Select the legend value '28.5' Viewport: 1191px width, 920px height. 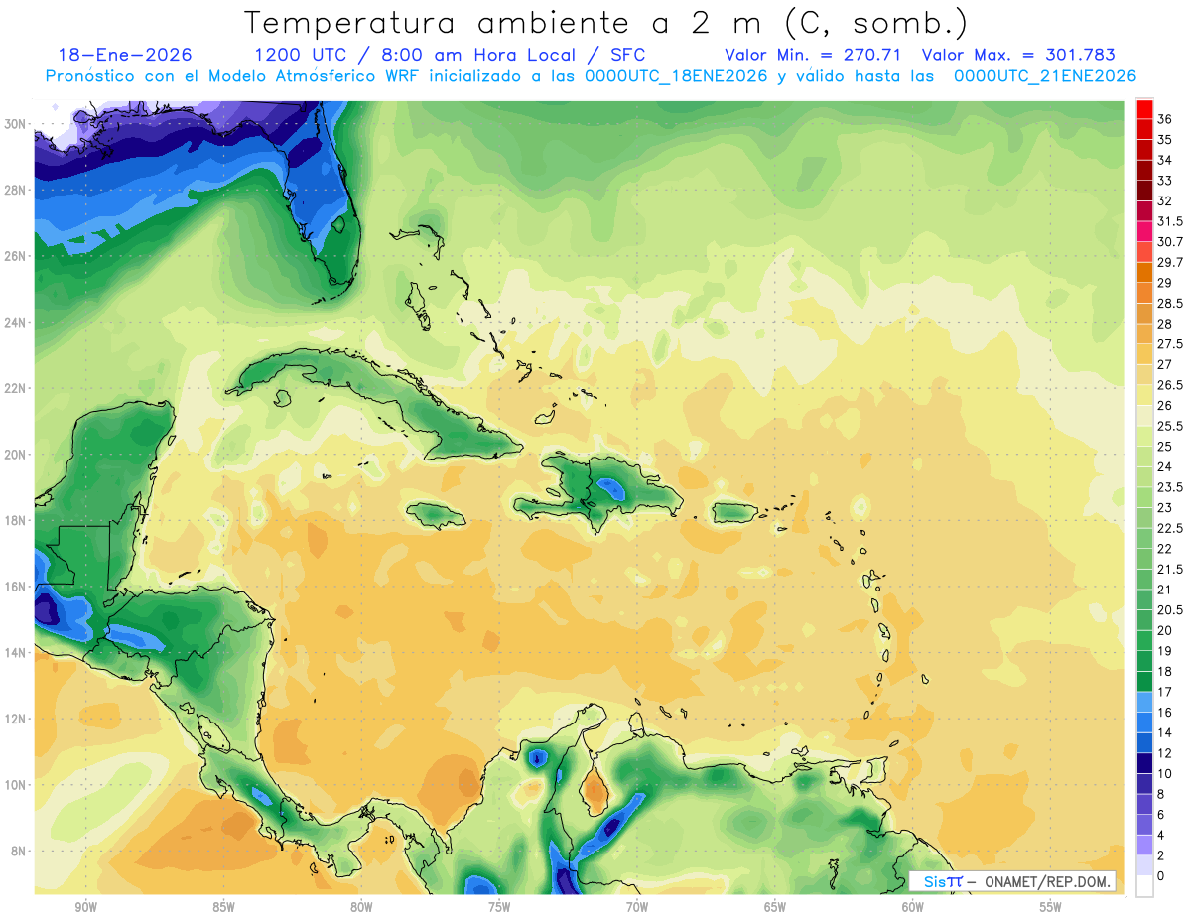[1170, 303]
